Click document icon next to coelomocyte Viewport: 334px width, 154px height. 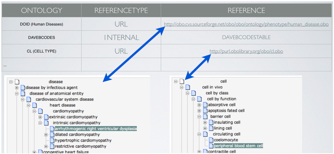[211, 140]
